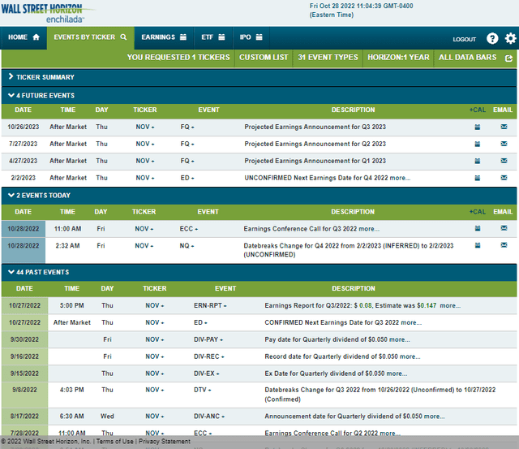Image resolution: width=519 pixels, height=449 pixels.
Task: Email the 10/26/2023 Q3 2023 event
Action: pyautogui.click(x=504, y=127)
